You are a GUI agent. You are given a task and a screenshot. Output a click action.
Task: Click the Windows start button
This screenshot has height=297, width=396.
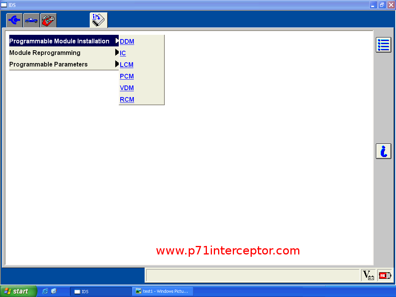tap(19, 291)
